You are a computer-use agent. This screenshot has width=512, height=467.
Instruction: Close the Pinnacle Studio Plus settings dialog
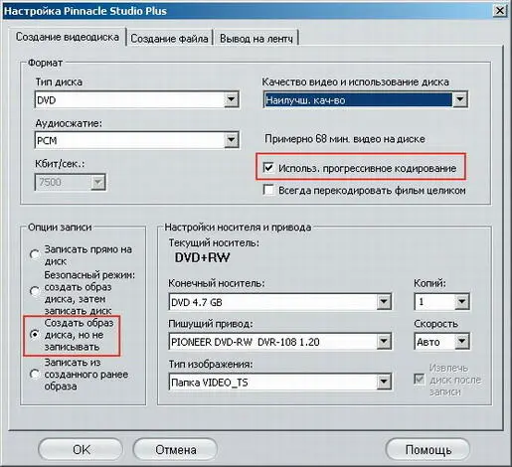point(500,11)
